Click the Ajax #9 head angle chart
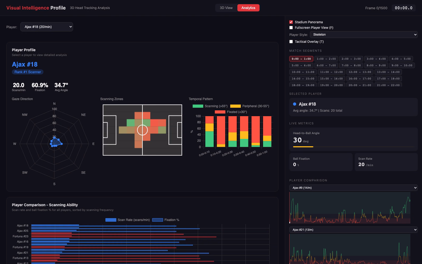The image size is (422, 264). 350,208
